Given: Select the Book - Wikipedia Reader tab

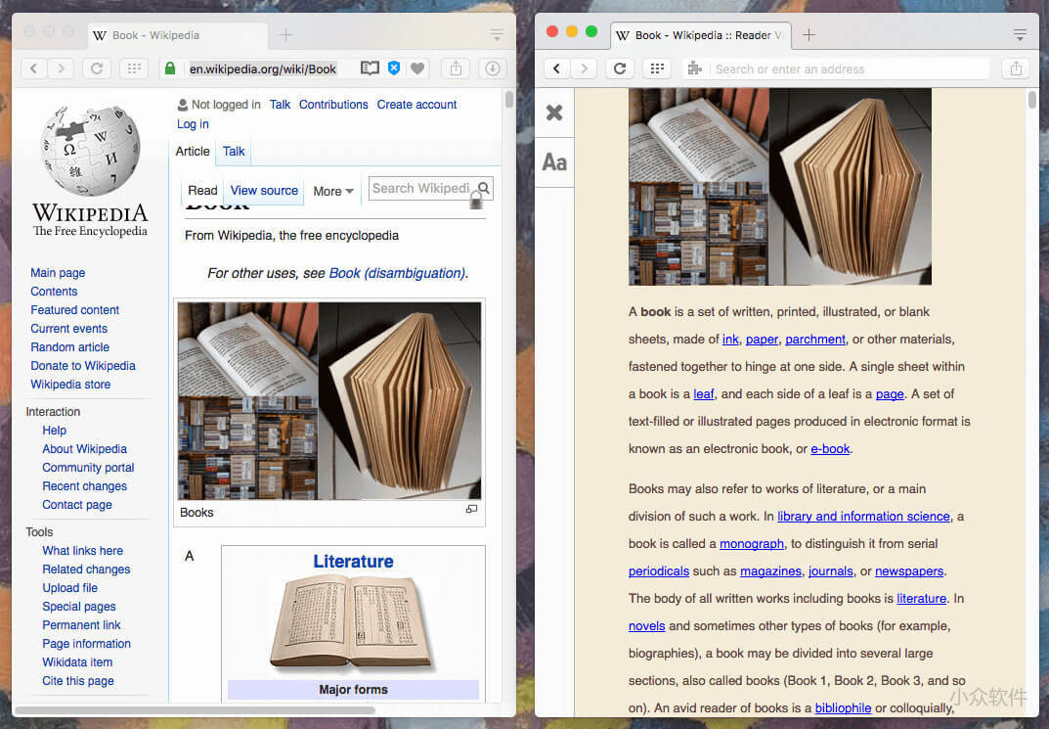Looking at the screenshot, I should [700, 33].
